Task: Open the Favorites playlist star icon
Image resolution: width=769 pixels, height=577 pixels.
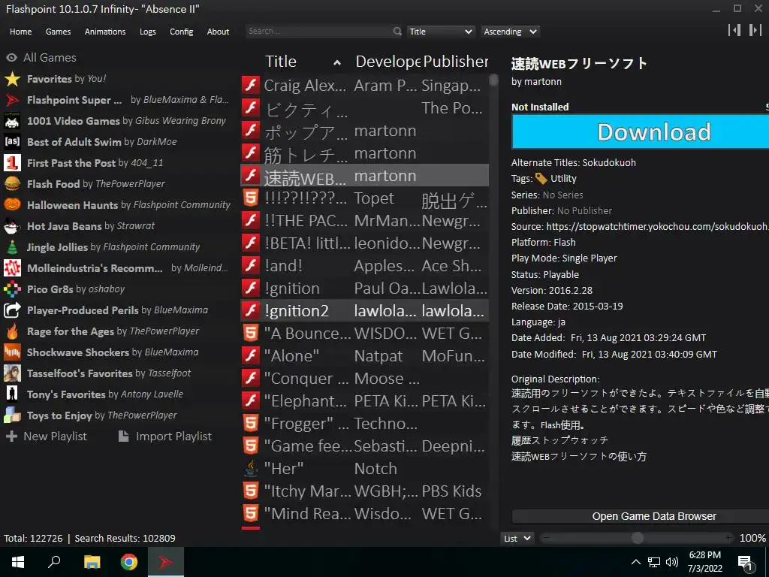Action: coord(12,79)
